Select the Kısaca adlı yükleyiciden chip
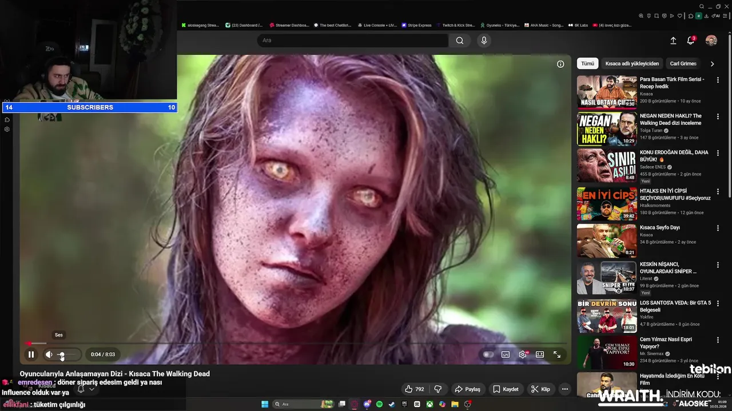This screenshot has height=411, width=732. pyautogui.click(x=632, y=64)
